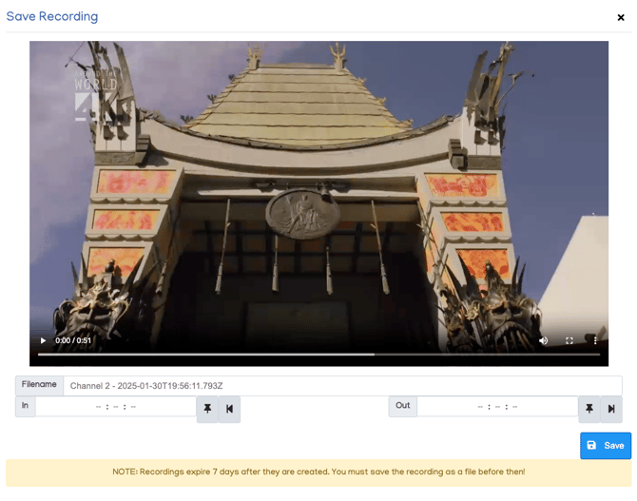Click the 0:00 / 0:51 time display
This screenshot has width=637, height=501.
coord(73,340)
